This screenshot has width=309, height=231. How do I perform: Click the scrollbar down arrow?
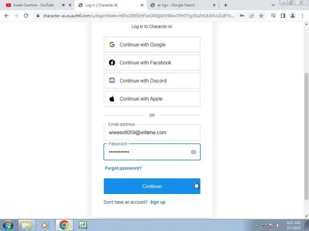pyautogui.click(x=306, y=217)
